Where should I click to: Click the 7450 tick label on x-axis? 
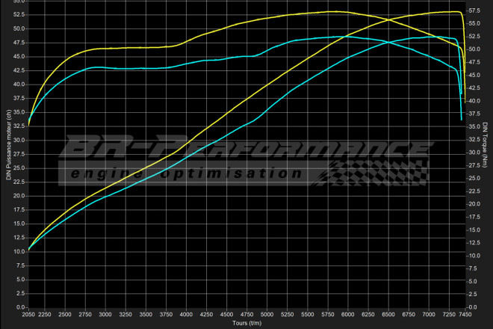coord(465,315)
